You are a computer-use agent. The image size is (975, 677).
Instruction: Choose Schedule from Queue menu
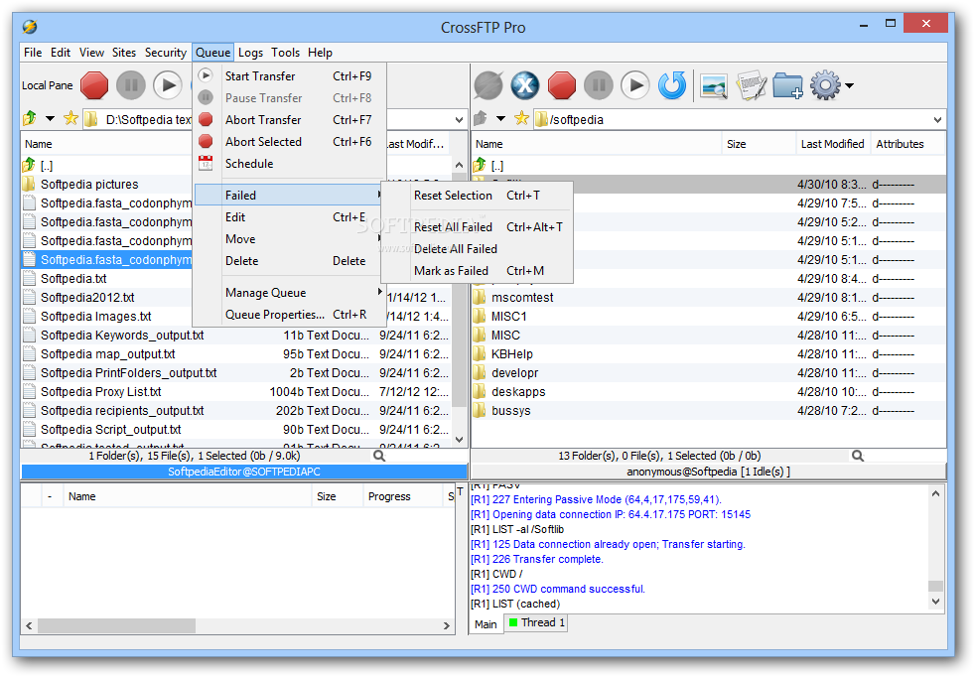point(287,164)
